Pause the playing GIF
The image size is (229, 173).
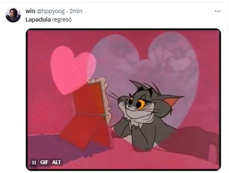tap(34, 162)
